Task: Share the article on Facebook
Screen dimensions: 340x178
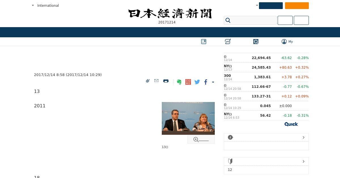Action: point(206,82)
